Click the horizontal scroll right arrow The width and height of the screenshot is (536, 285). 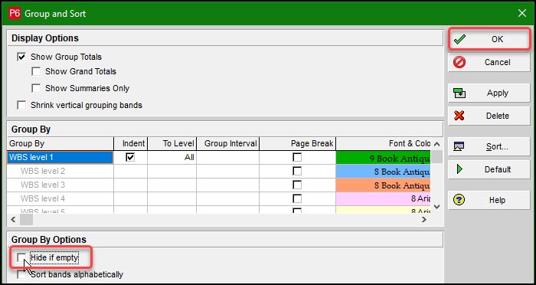[424, 220]
